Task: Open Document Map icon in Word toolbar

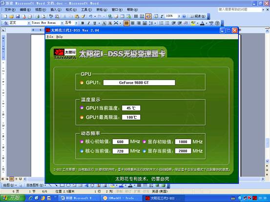Action: click(156, 16)
